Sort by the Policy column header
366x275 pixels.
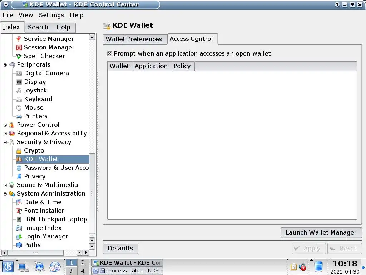pyautogui.click(x=183, y=66)
